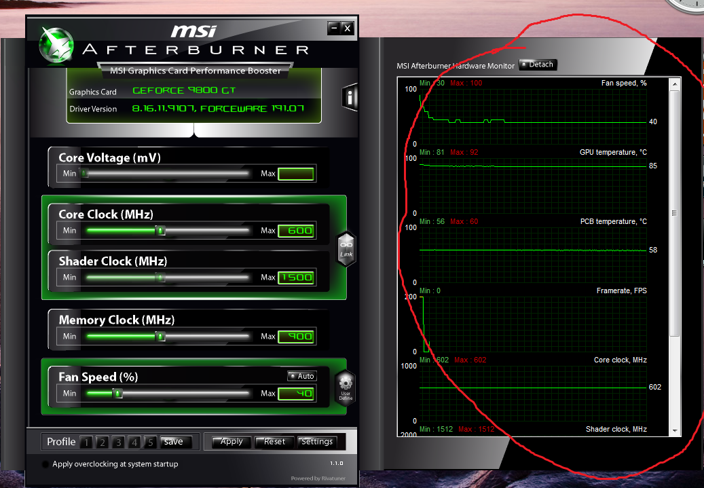Click the 'Powered by Rivatuner' text
The image size is (704, 488).
click(x=318, y=478)
